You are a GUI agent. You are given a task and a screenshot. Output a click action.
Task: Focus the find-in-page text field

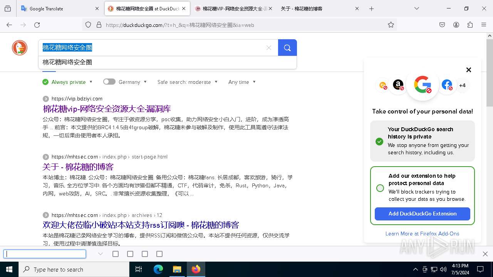pyautogui.click(x=45, y=254)
